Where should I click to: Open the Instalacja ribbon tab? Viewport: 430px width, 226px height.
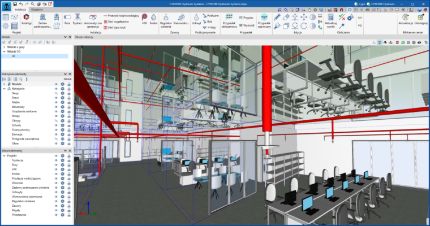[x=20, y=10]
